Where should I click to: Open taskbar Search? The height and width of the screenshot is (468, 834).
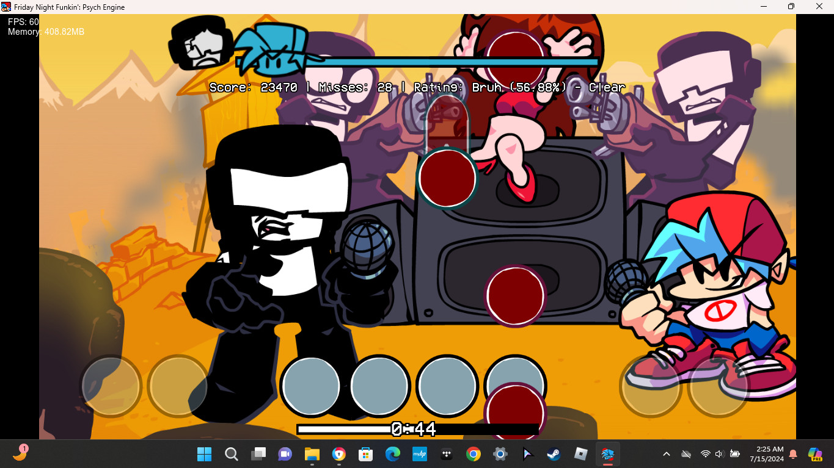coord(231,454)
